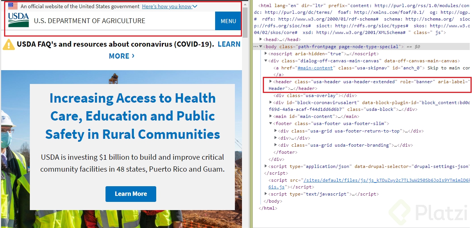Follow the LEARN MORE coronavirus link

(x=175, y=50)
